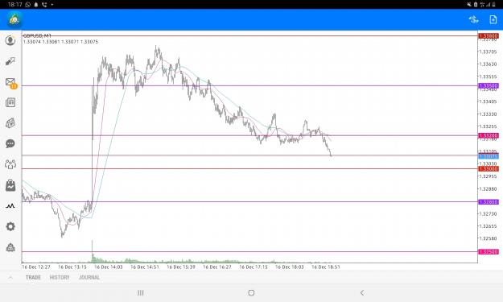Expand the bottom panel with the up chevron

[10, 277]
